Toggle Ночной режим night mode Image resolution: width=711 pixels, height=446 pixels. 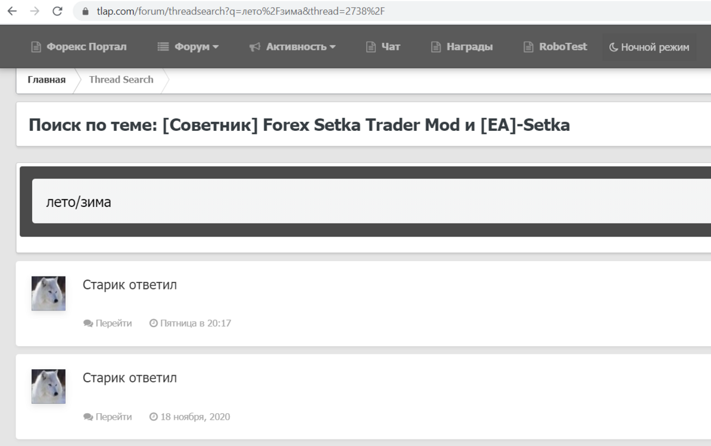(649, 47)
